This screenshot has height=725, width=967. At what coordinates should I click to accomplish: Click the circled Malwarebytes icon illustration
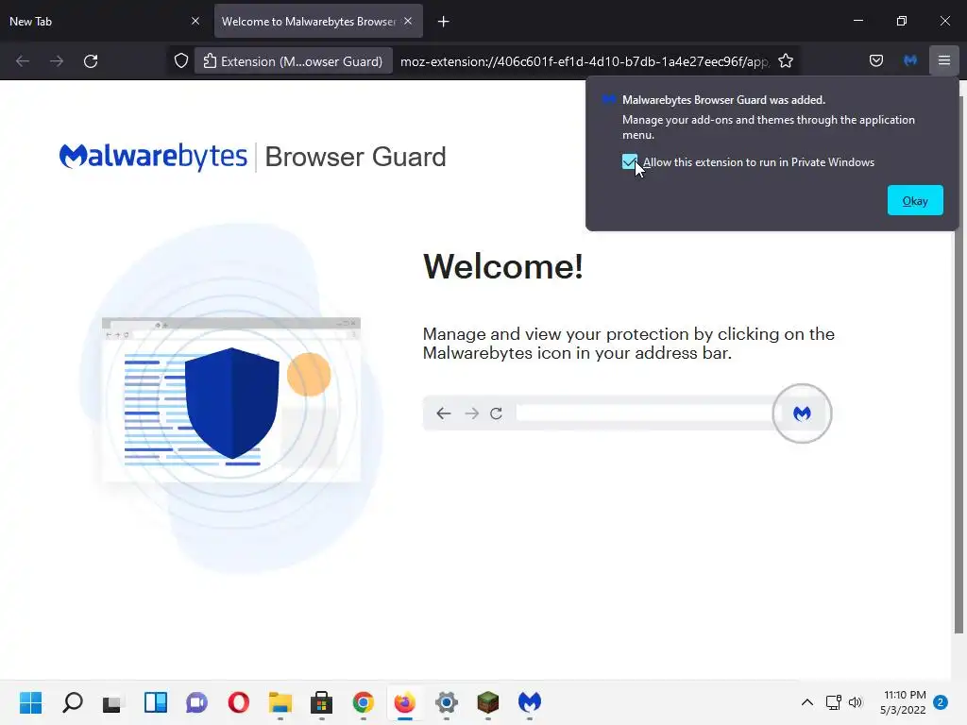[802, 413]
